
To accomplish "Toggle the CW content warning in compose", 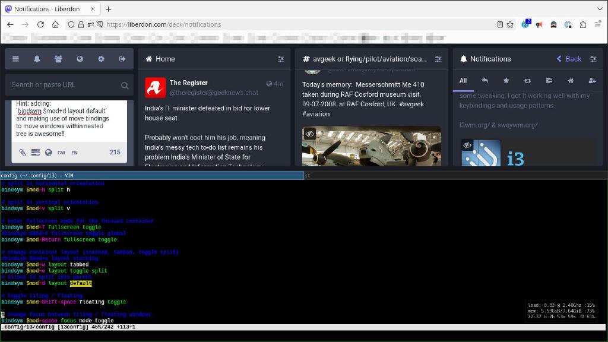I will (62, 153).
